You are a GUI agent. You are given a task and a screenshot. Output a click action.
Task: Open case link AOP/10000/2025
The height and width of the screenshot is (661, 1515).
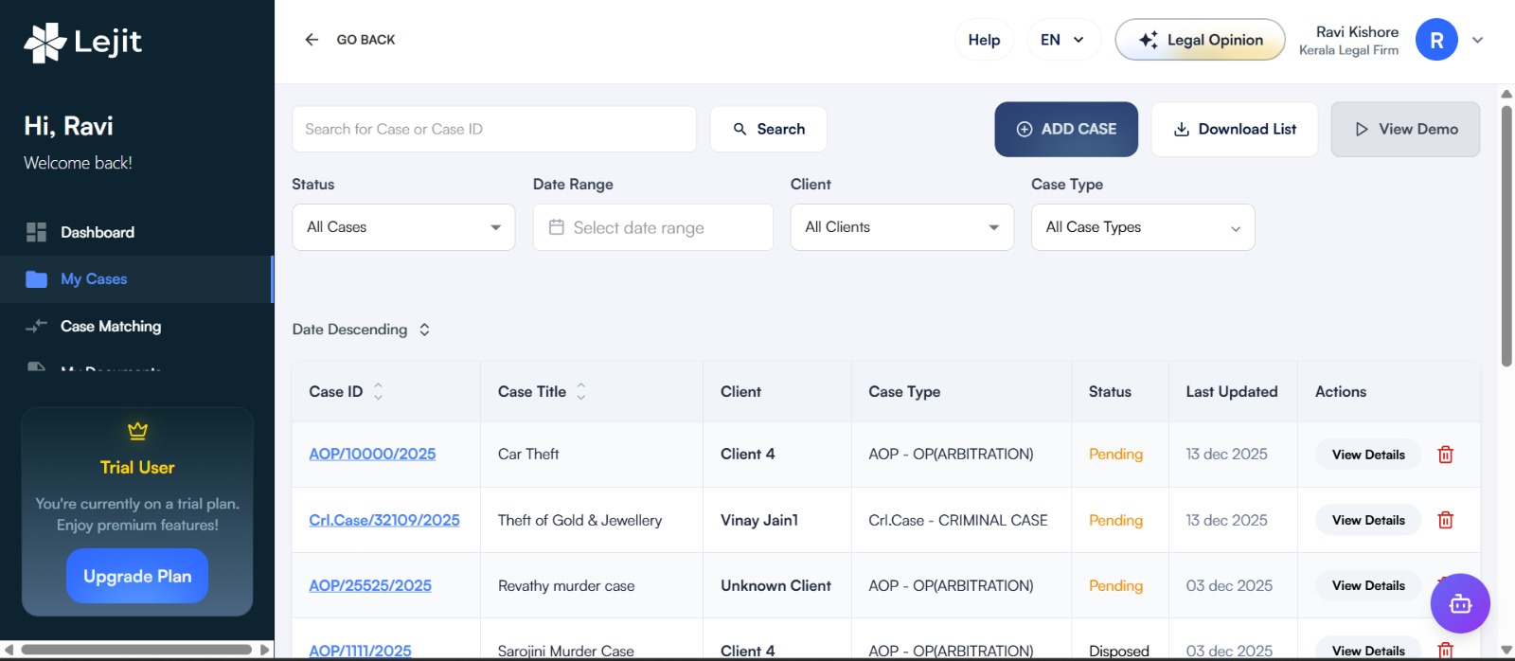372,454
